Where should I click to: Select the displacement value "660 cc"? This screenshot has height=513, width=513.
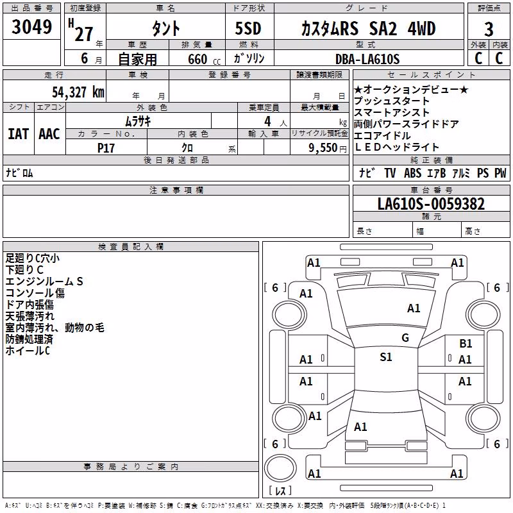(205, 60)
